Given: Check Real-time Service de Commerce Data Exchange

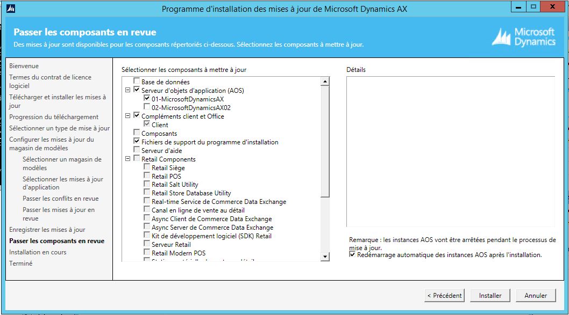Looking at the screenshot, I should (147, 201).
